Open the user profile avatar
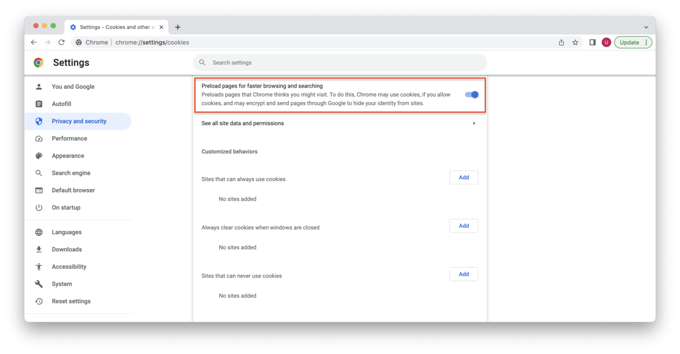This screenshot has height=354, width=680. point(606,42)
